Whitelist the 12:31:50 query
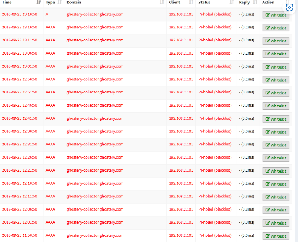 click(276, 145)
